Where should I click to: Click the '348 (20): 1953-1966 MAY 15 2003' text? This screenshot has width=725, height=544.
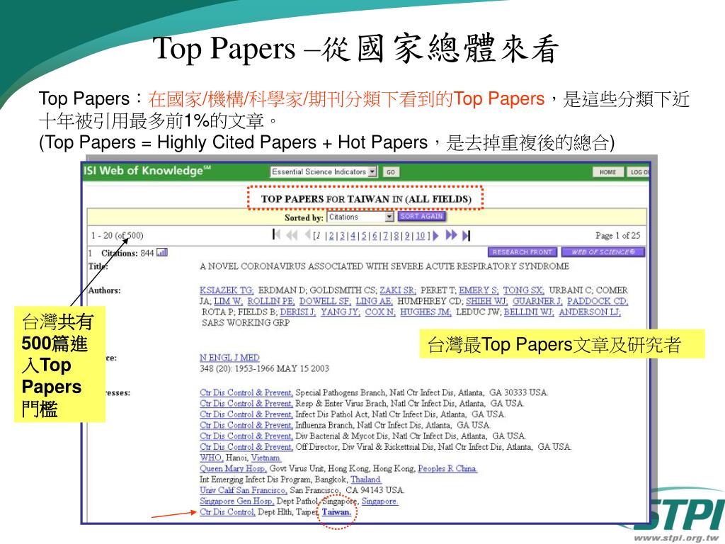pos(264,368)
